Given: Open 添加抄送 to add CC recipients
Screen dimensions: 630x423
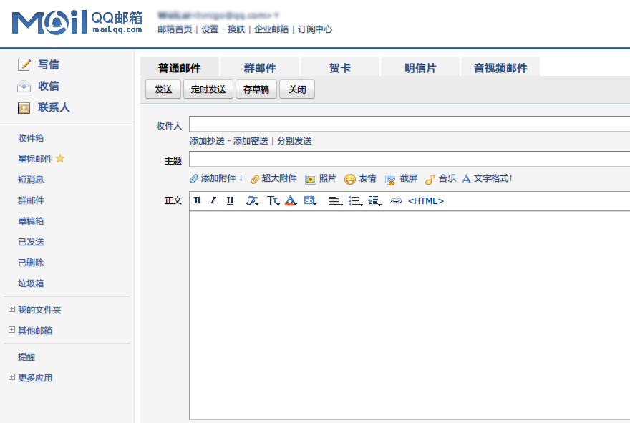Looking at the screenshot, I should (x=208, y=140).
